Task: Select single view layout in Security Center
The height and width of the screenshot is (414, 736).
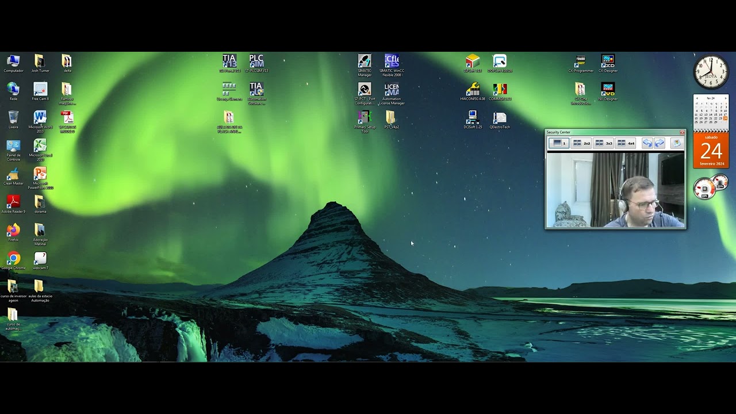Action: click(558, 143)
